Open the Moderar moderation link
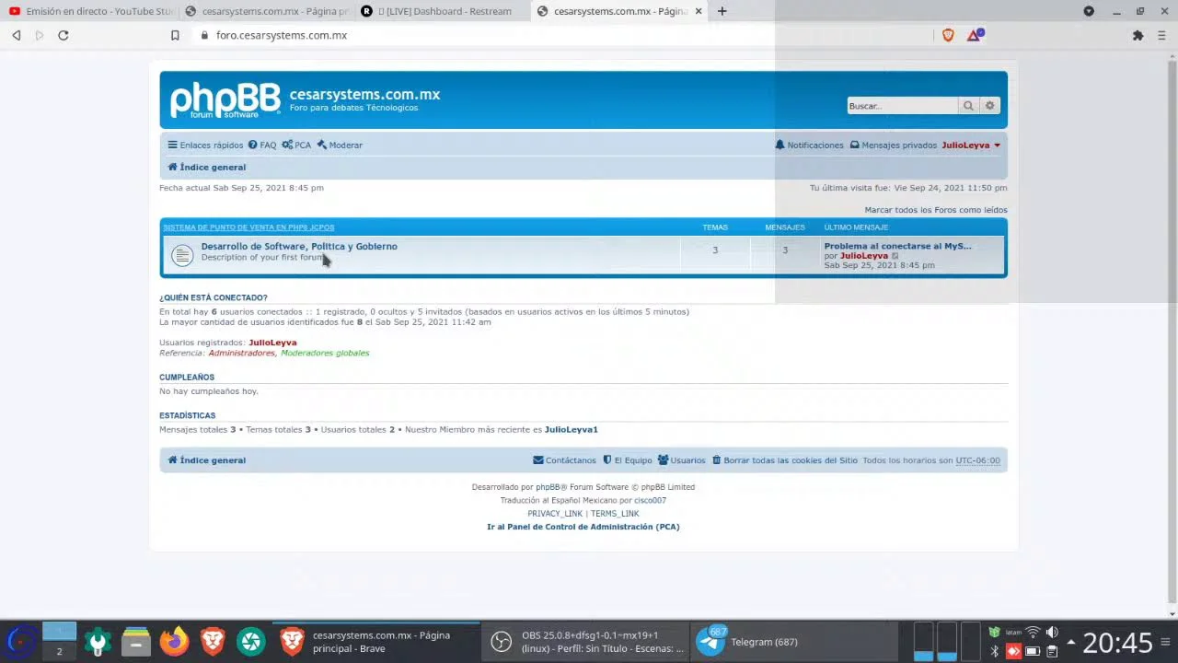This screenshot has width=1178, height=663. [340, 145]
